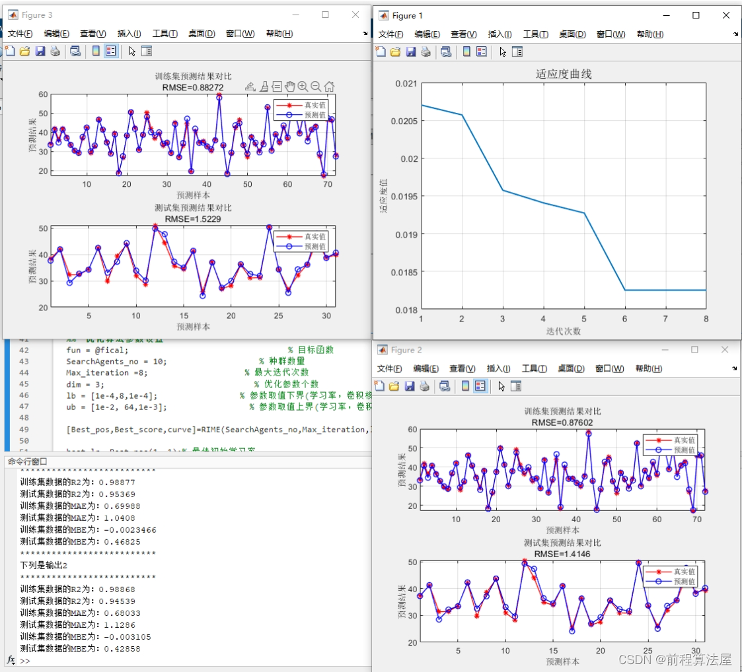Enable Edit Plot arrow in Figure 1 toolbar

[x=503, y=51]
